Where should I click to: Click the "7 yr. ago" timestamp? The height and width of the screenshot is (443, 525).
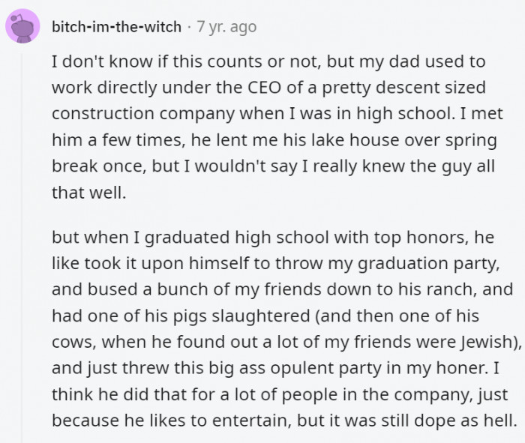(x=226, y=27)
